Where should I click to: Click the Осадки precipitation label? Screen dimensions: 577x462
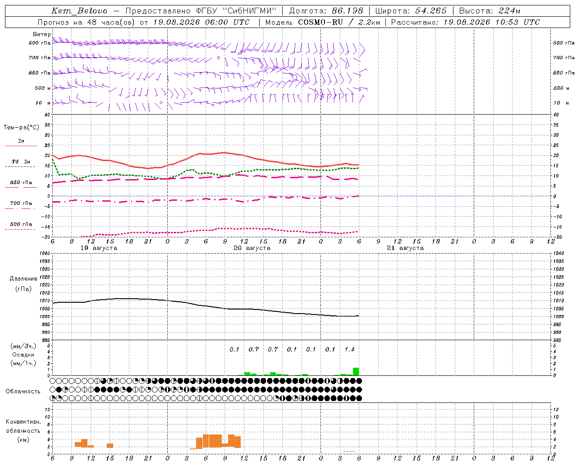click(23, 355)
